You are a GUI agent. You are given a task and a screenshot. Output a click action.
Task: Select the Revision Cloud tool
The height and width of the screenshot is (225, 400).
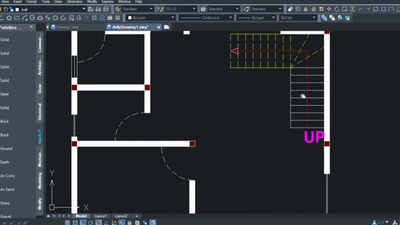[x=40, y=18]
